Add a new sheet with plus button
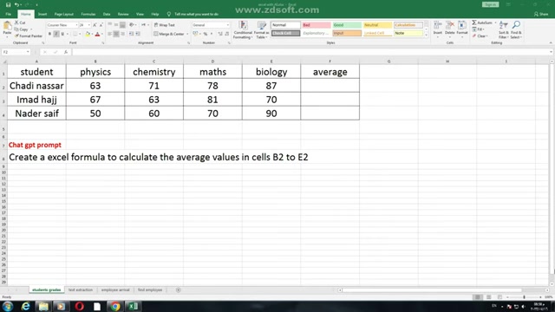 (x=179, y=290)
